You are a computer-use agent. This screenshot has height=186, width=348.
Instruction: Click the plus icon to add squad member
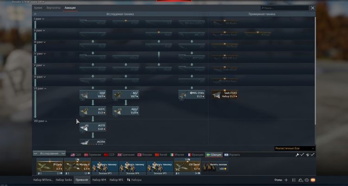tap(286, 180)
